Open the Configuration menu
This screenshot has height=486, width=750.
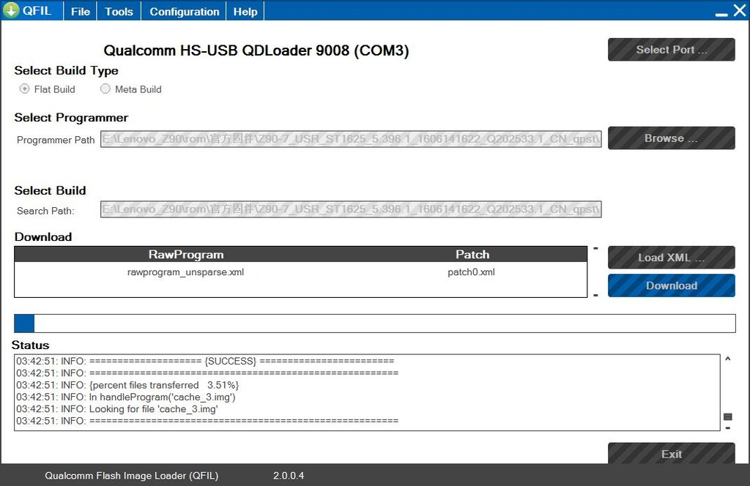pyautogui.click(x=184, y=11)
